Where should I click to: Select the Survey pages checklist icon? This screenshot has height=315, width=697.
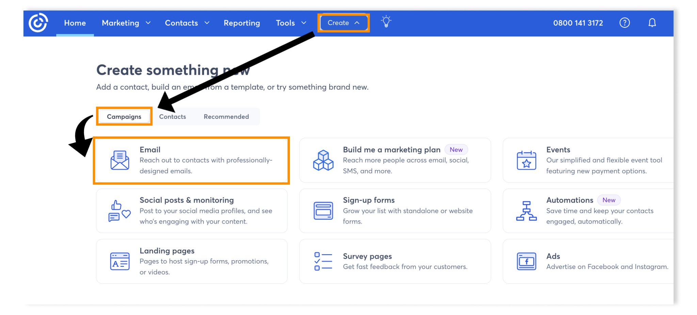[x=323, y=261]
